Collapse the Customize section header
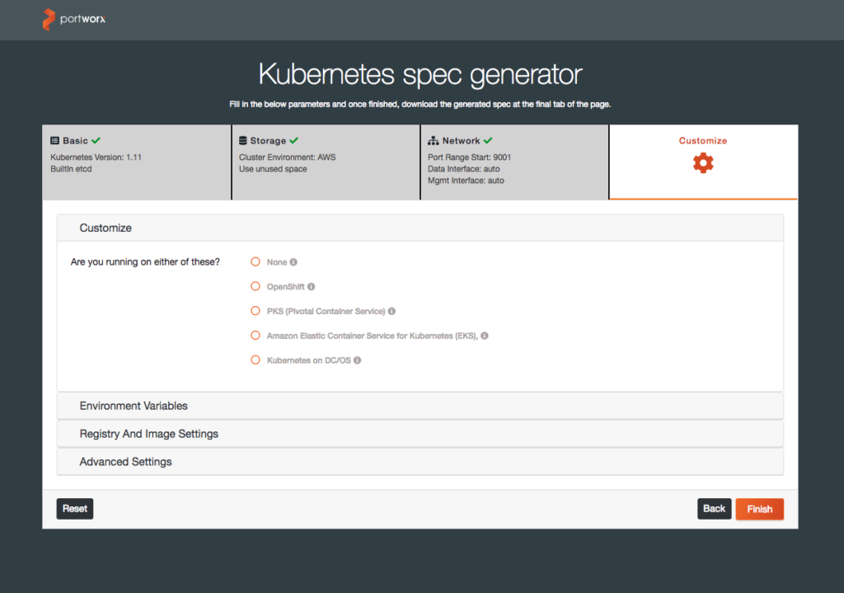The image size is (844, 593). [x=105, y=228]
